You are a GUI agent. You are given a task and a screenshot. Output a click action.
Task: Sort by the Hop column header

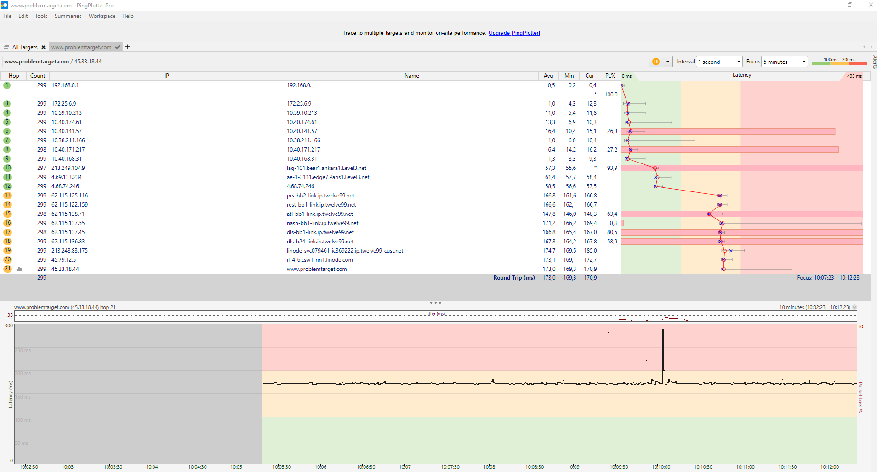click(x=14, y=76)
